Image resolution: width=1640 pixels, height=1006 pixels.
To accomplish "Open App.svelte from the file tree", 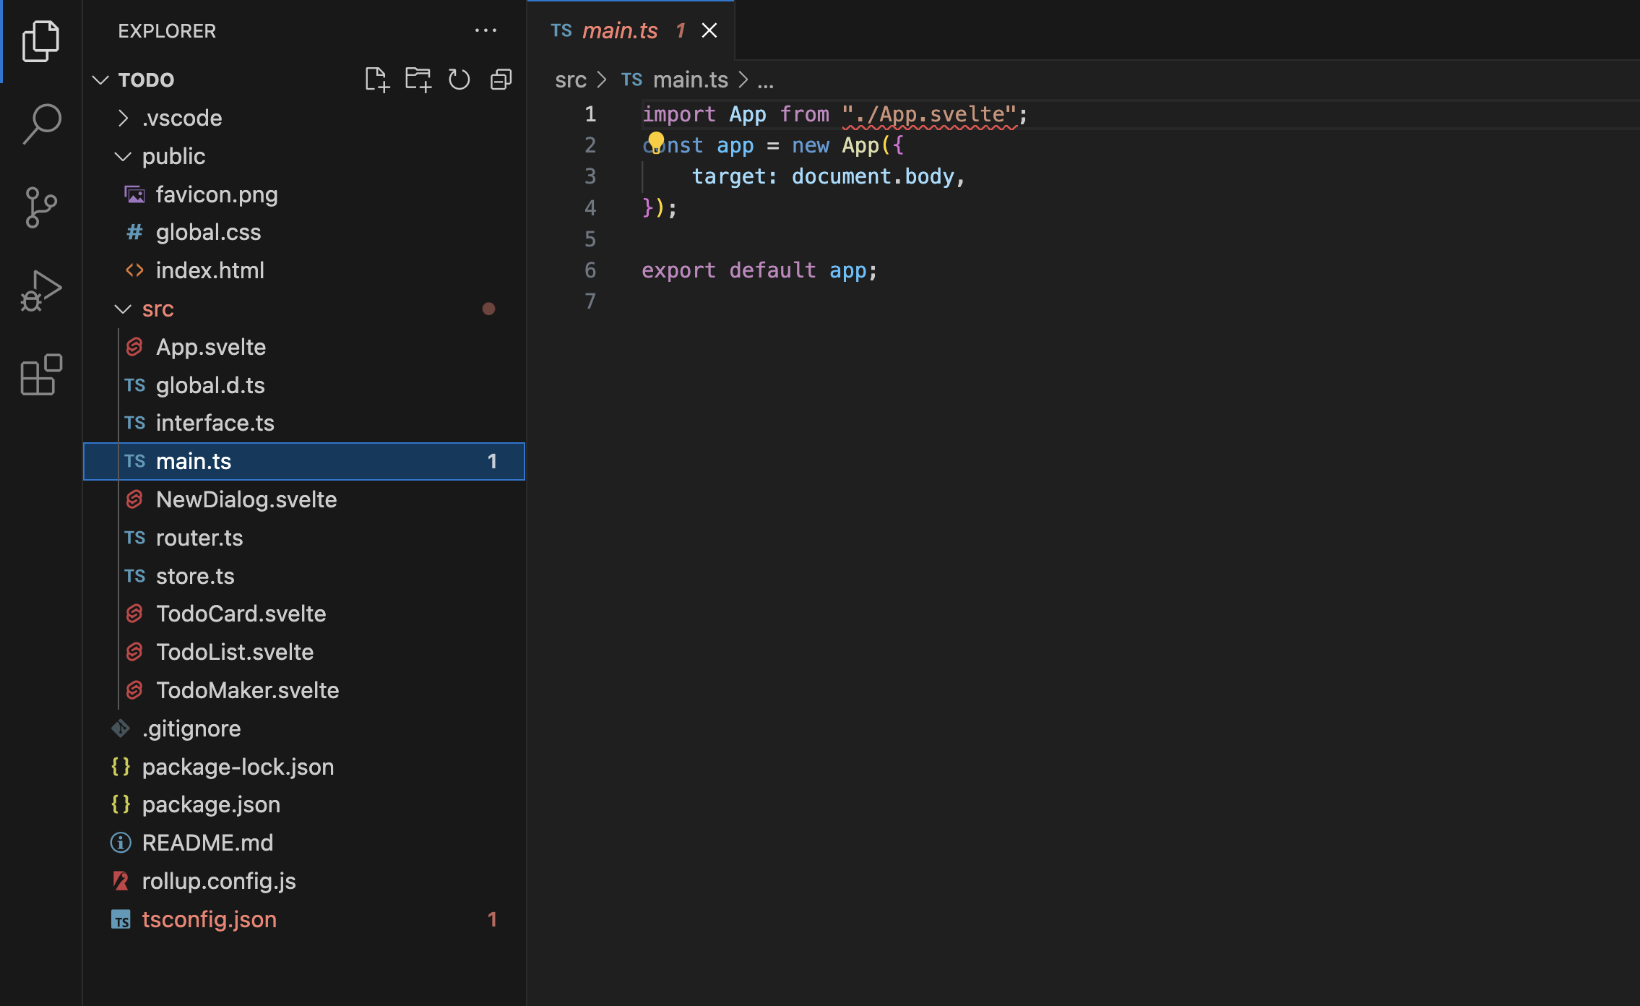I will (211, 348).
